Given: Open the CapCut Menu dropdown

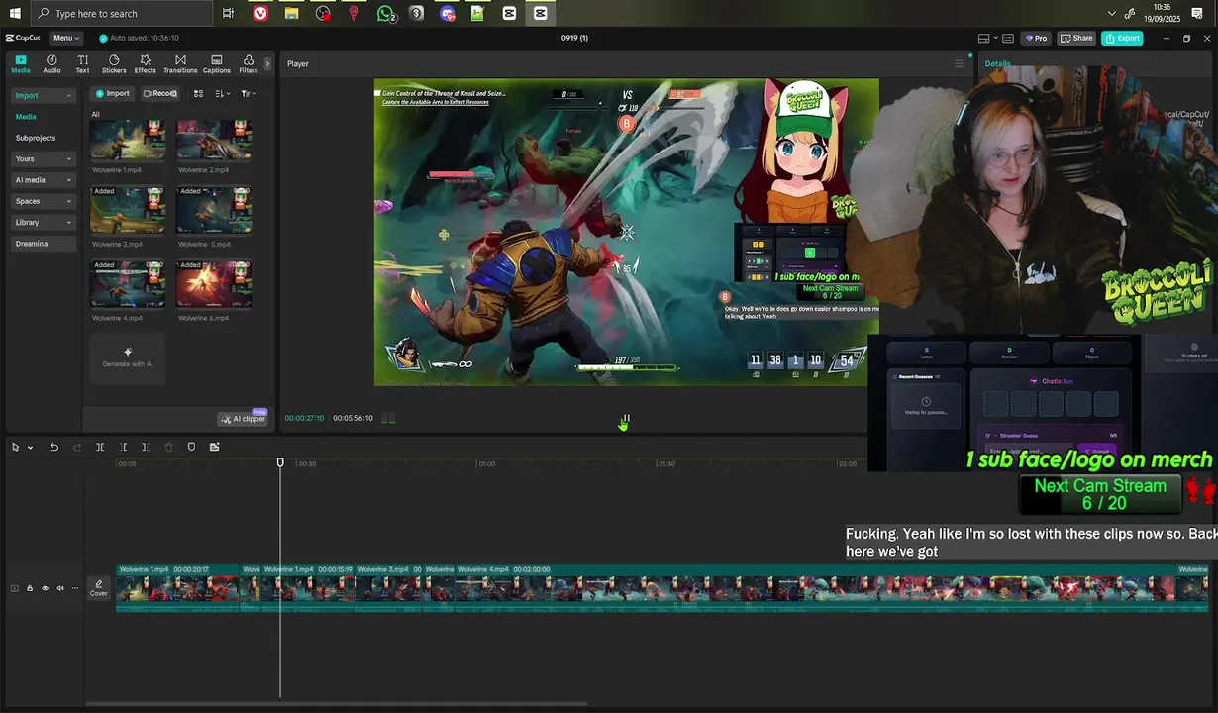Looking at the screenshot, I should tap(66, 38).
